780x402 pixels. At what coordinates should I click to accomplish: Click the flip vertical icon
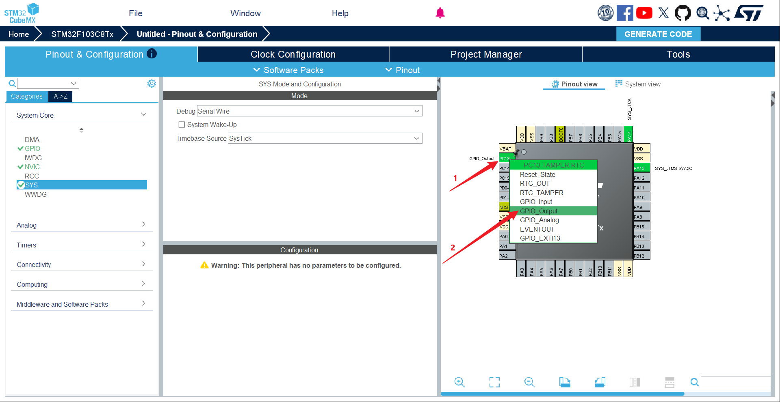click(x=669, y=382)
